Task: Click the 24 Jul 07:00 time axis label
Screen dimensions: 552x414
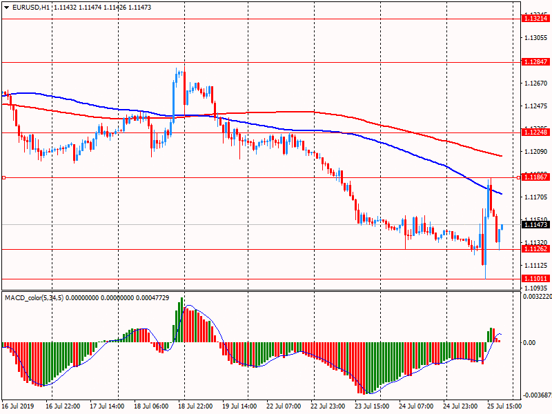Action: (x=416, y=406)
